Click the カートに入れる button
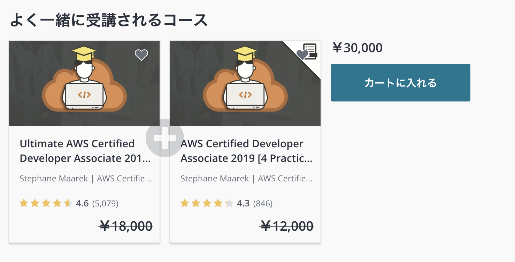 pos(400,82)
